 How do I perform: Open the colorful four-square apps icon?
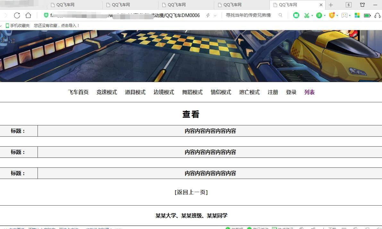pyautogui.click(x=357, y=15)
